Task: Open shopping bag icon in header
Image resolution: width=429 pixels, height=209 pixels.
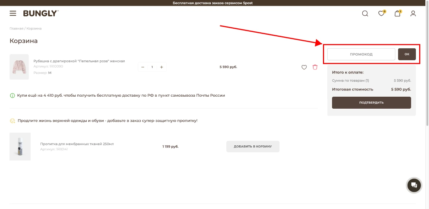Action: (x=397, y=14)
